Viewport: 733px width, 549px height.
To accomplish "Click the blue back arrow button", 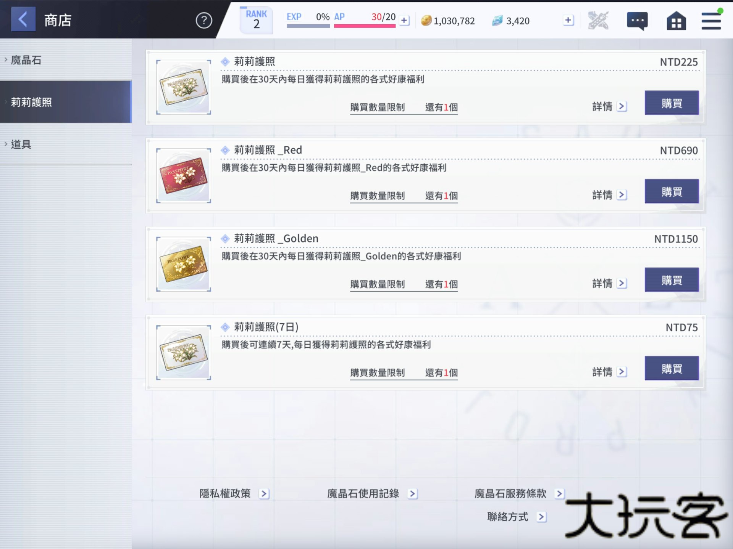I will pyautogui.click(x=23, y=19).
